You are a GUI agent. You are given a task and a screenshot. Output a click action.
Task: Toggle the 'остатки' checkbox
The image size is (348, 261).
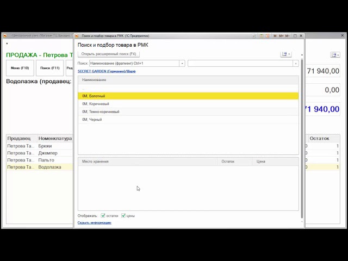click(103, 216)
